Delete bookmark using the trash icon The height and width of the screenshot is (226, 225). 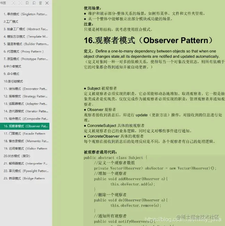[40, 3]
